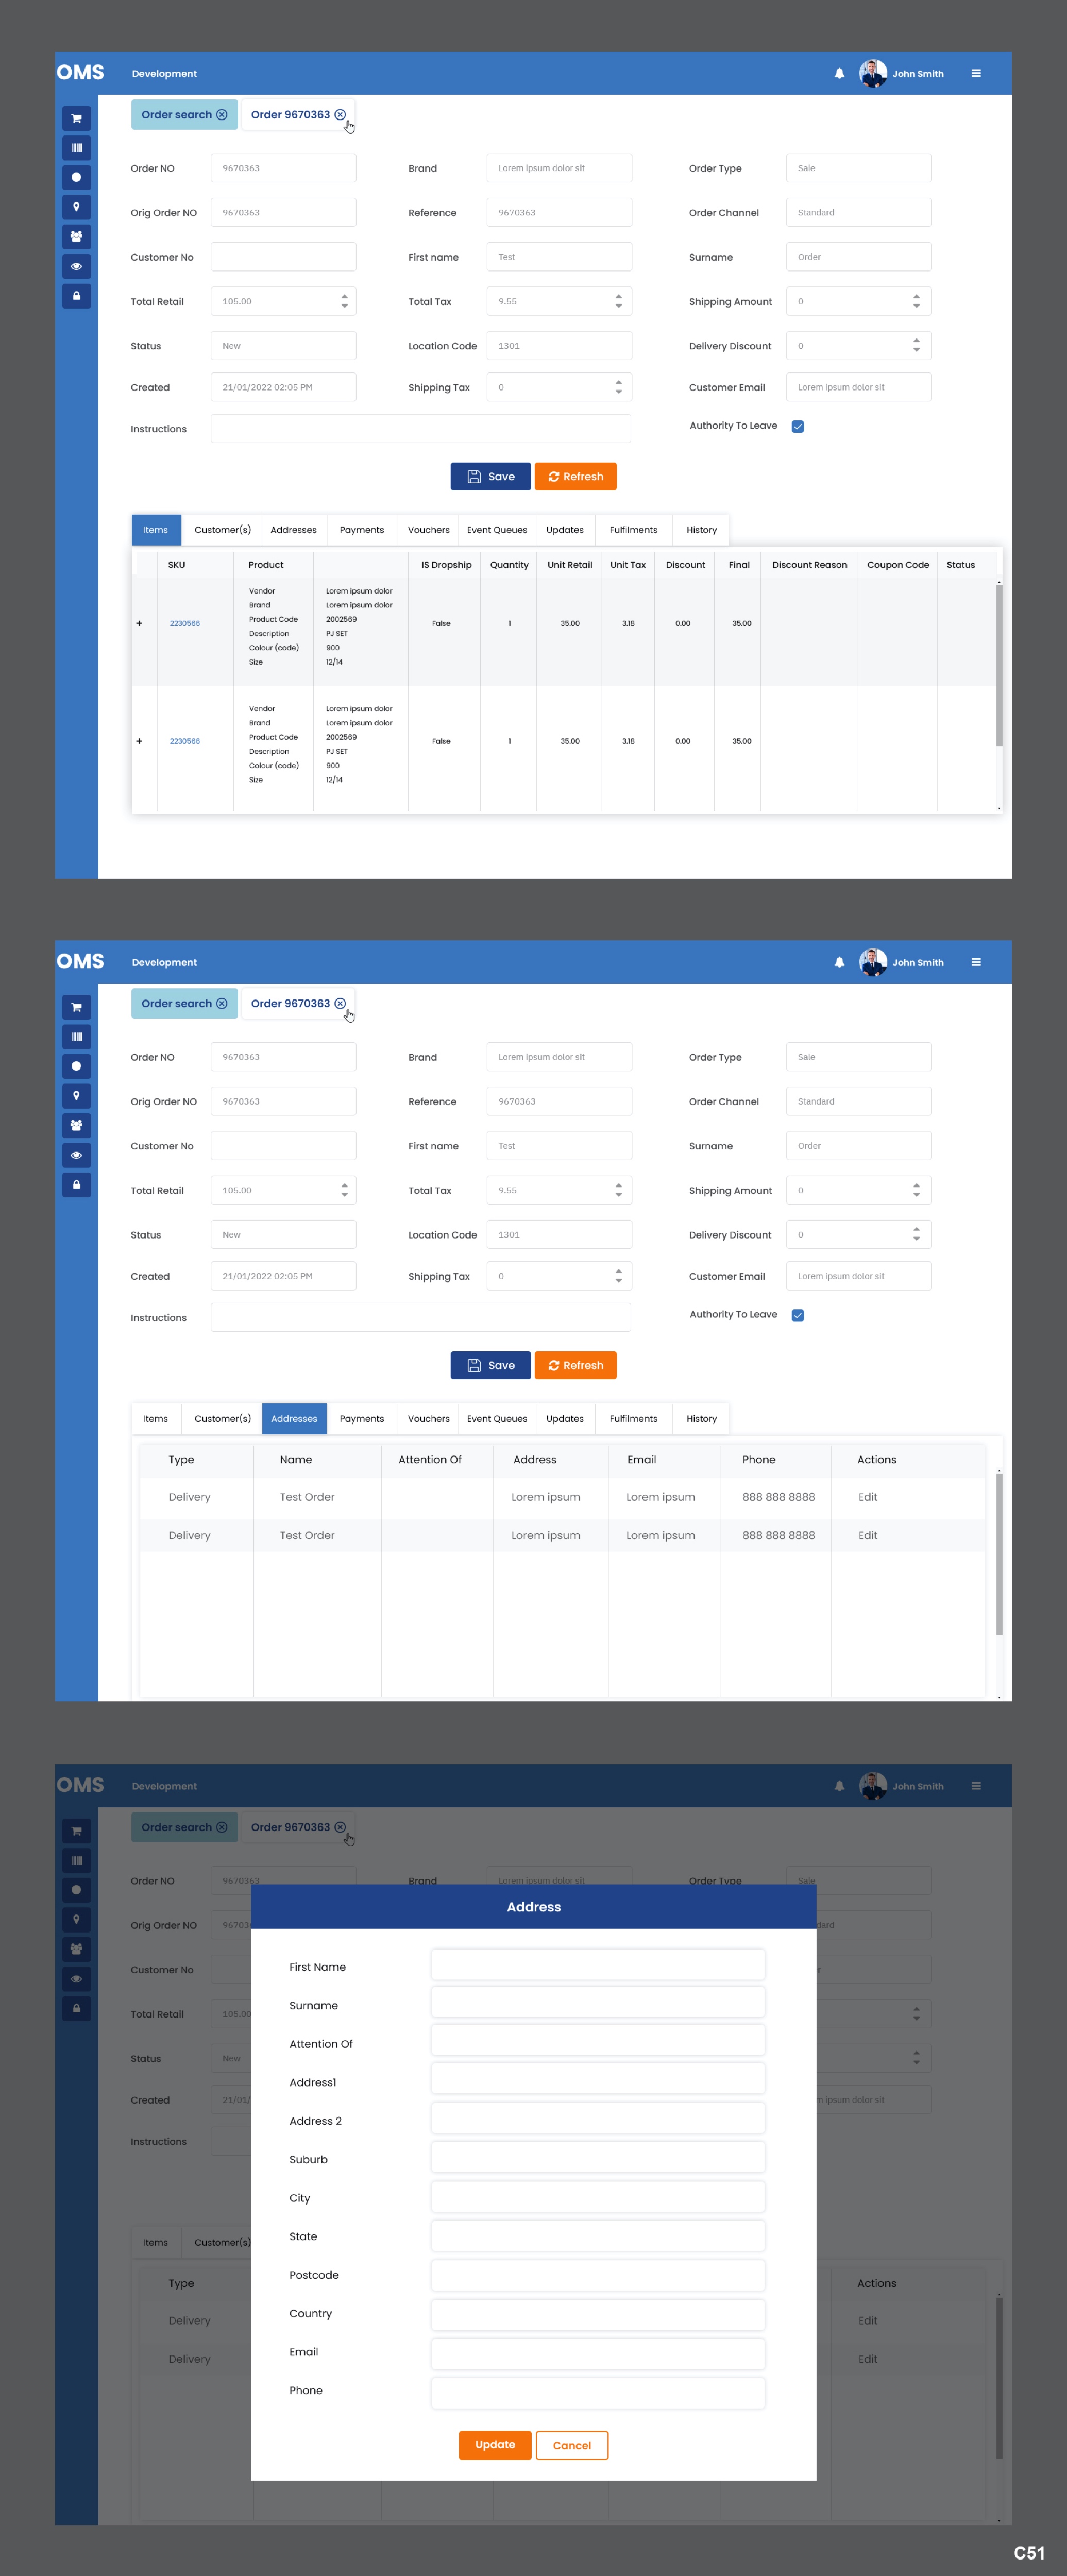This screenshot has width=1067, height=2576.
Task: Expand the first item row with the plus sign
Action: tap(139, 624)
